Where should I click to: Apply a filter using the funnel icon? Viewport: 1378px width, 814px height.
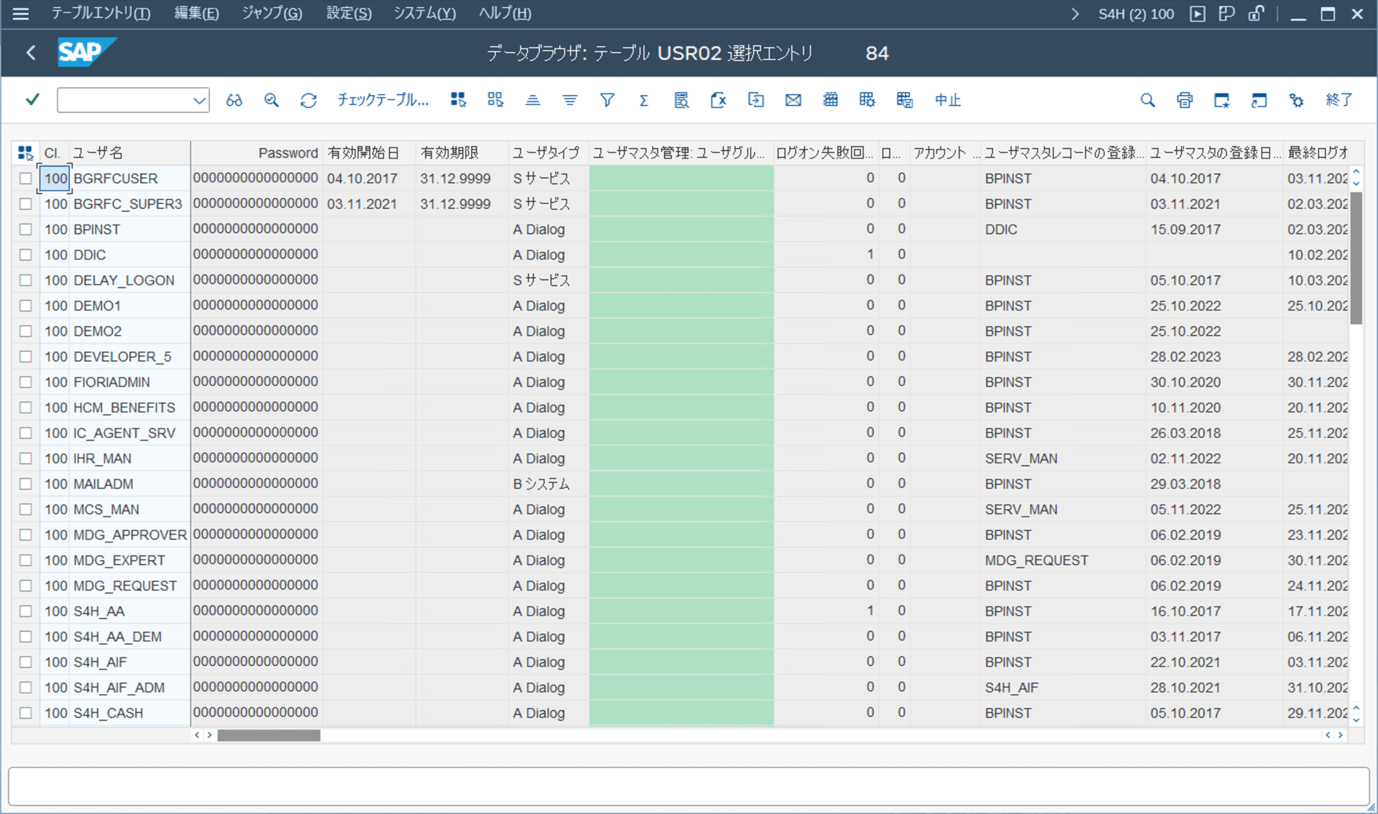[x=607, y=100]
